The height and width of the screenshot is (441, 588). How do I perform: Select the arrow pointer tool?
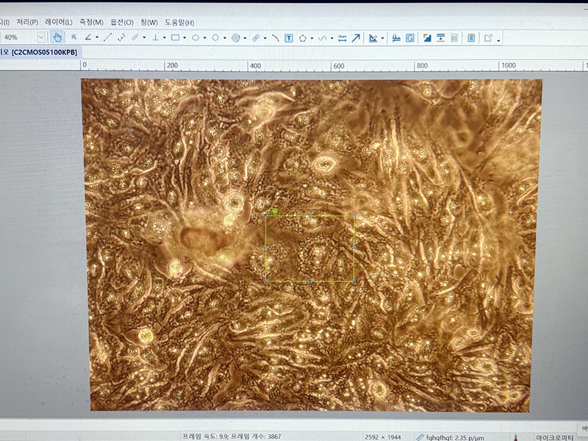(x=73, y=37)
